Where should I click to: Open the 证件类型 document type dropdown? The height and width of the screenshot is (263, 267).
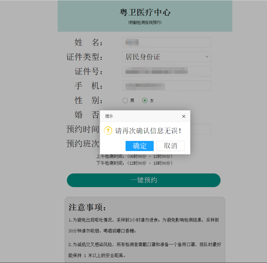(x=167, y=57)
